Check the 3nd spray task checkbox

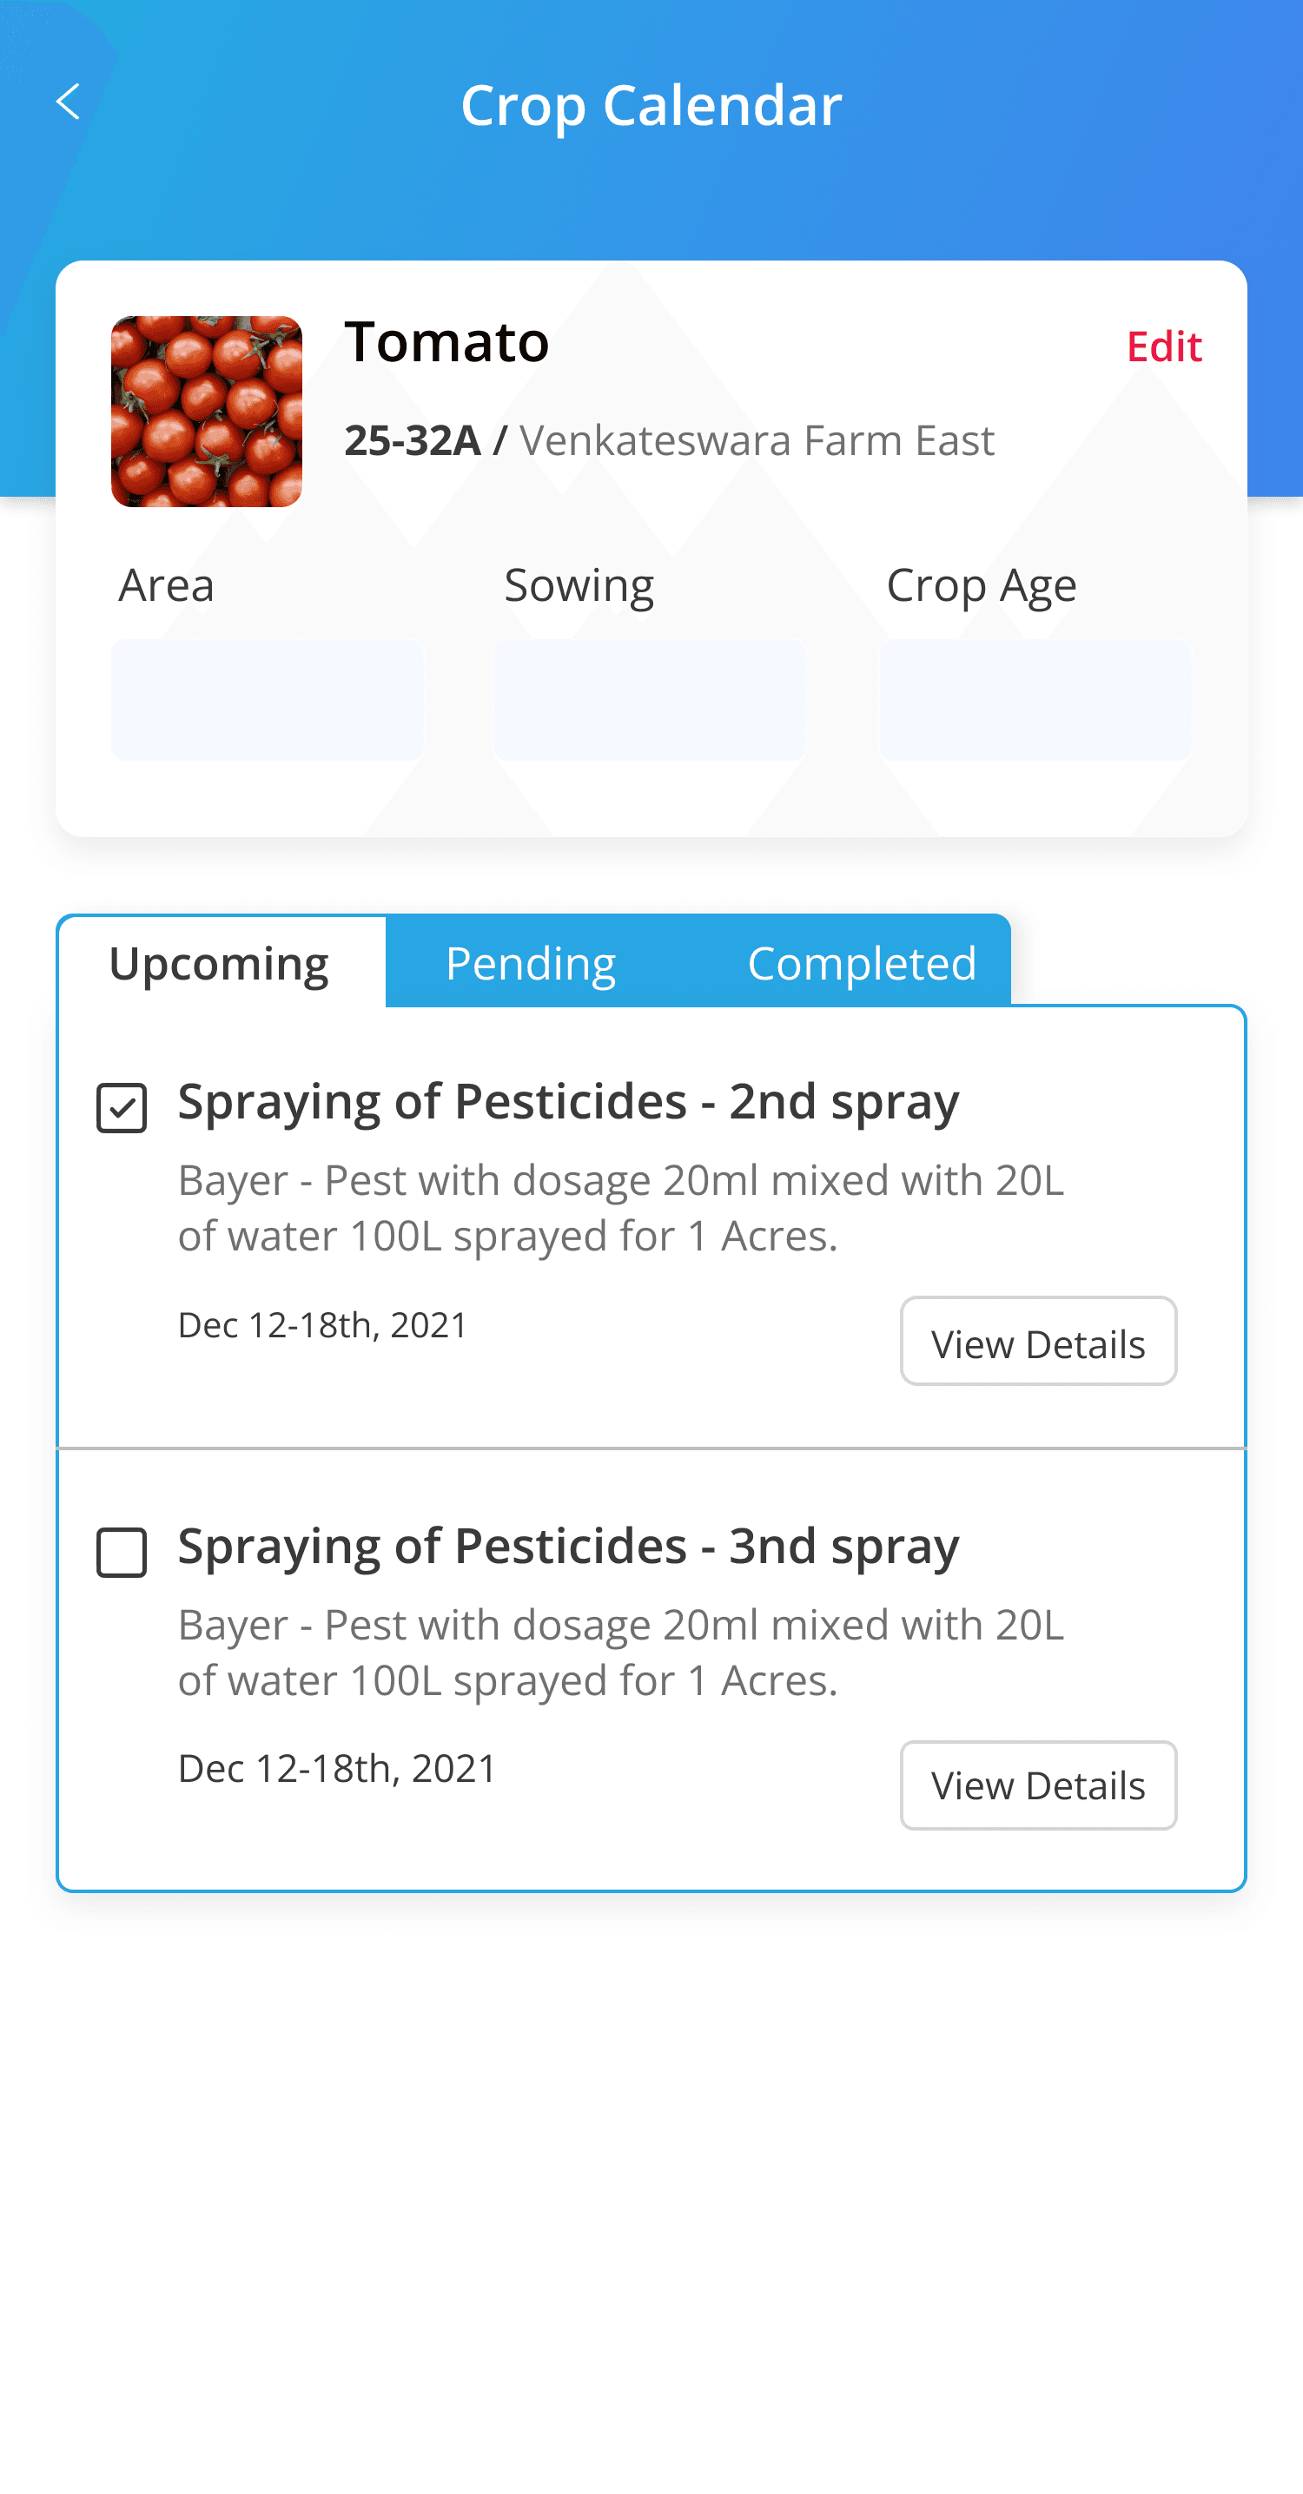122,1552
